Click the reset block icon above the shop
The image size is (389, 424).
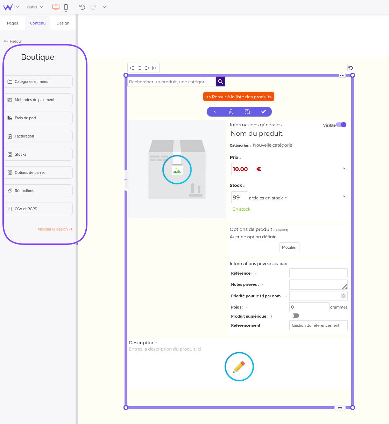coord(351,68)
